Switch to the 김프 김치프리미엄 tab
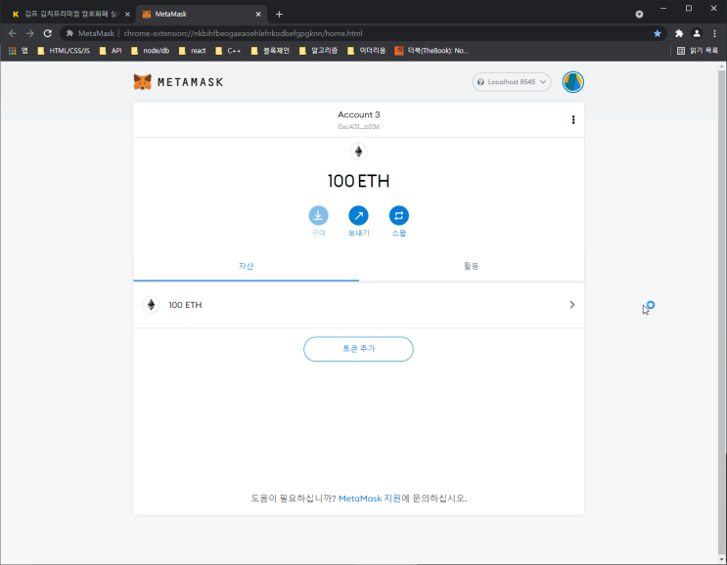 pyautogui.click(x=69, y=15)
